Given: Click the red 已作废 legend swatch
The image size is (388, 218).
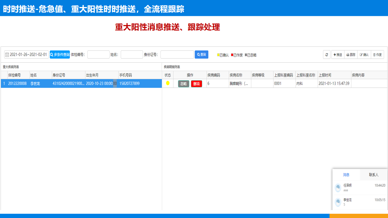Looking at the screenshot, I should pos(232,55).
